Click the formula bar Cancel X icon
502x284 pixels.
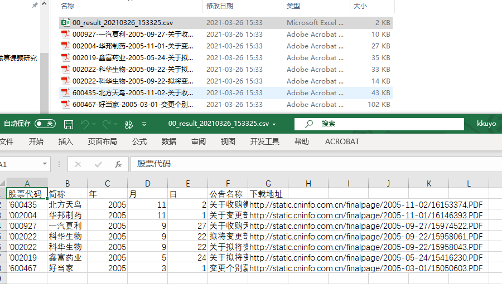pyautogui.click(x=78, y=164)
